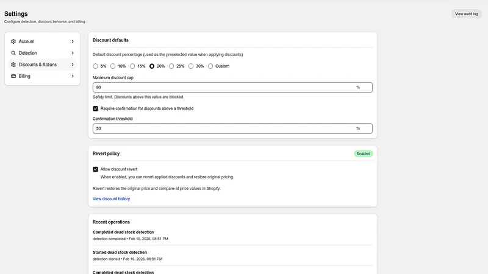Open the Billing settings section

[x=42, y=76]
